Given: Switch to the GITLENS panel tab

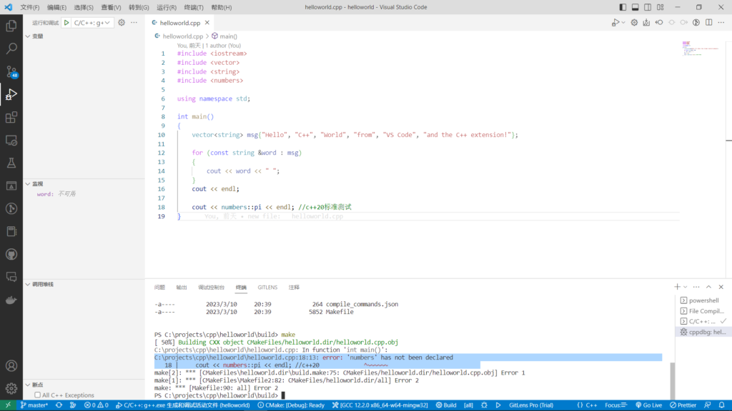Looking at the screenshot, I should [x=267, y=288].
